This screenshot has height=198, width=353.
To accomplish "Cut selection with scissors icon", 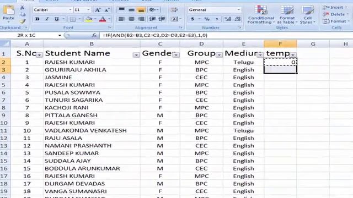I will coord(22,7).
